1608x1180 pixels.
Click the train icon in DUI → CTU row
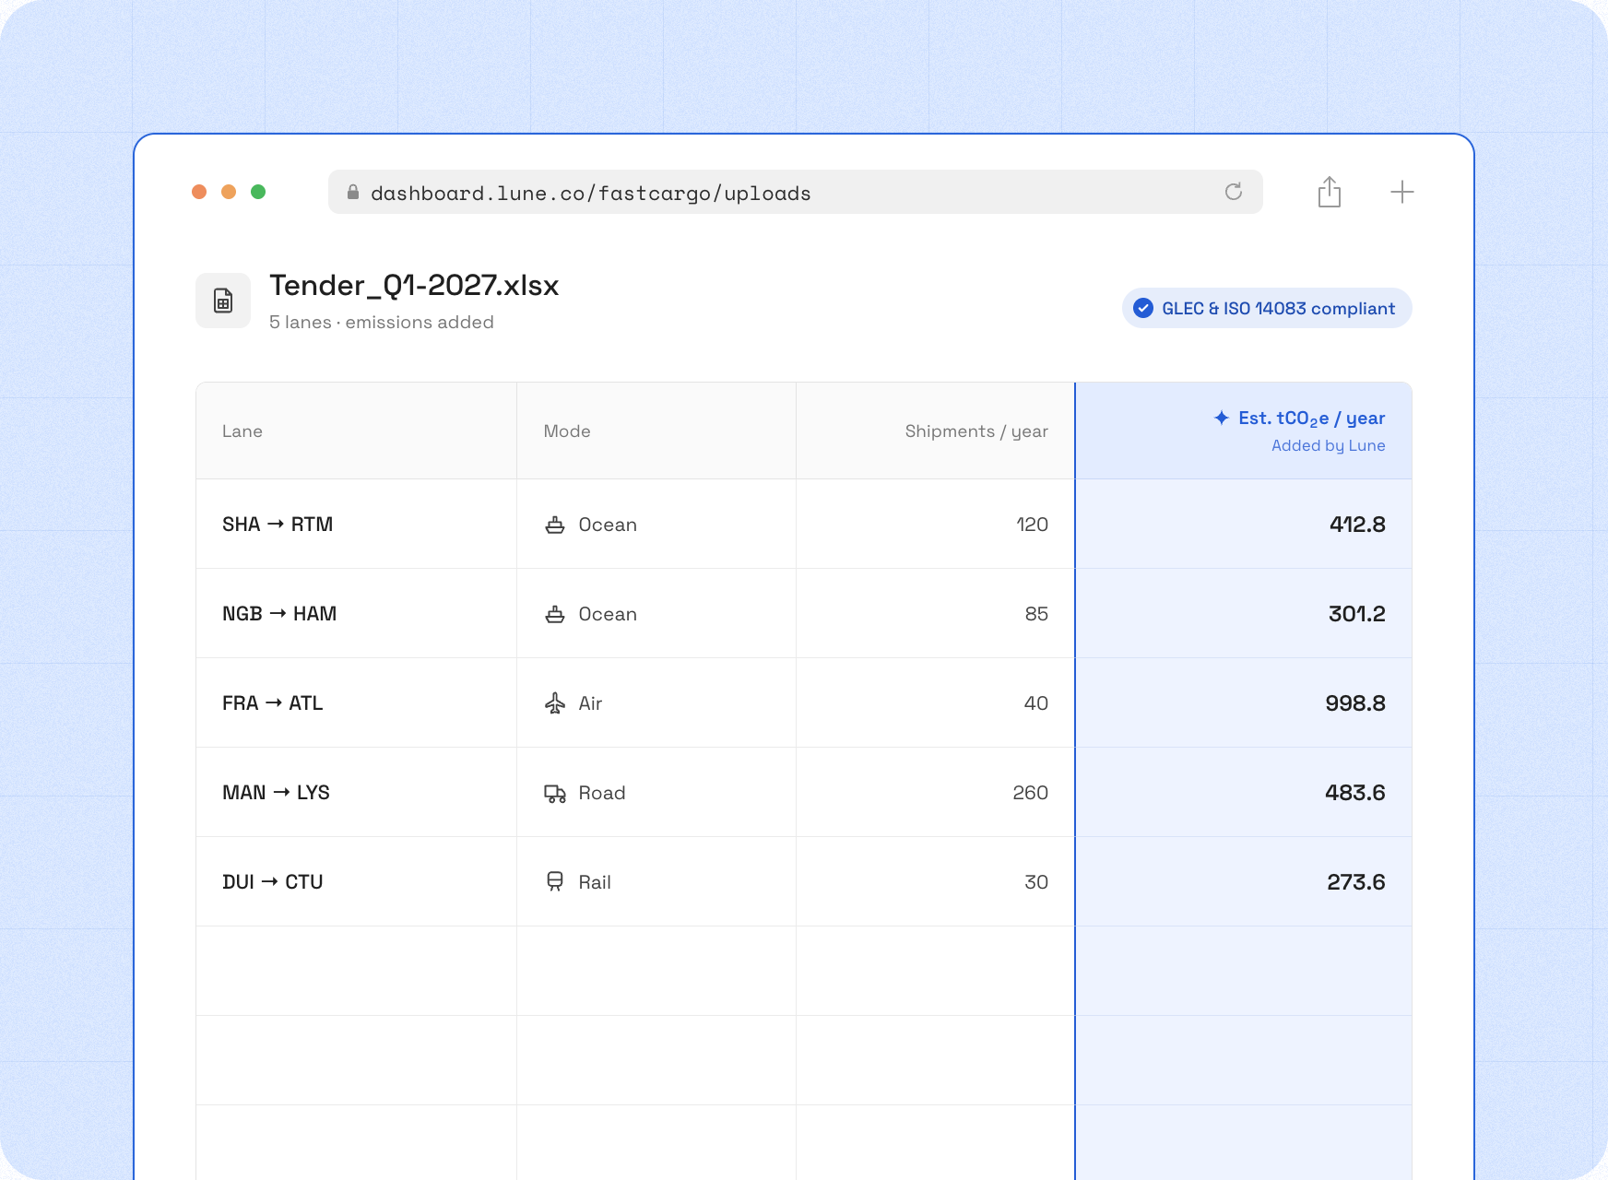click(555, 882)
